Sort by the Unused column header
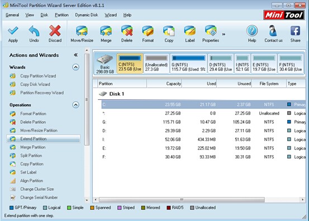 [x=234, y=84]
